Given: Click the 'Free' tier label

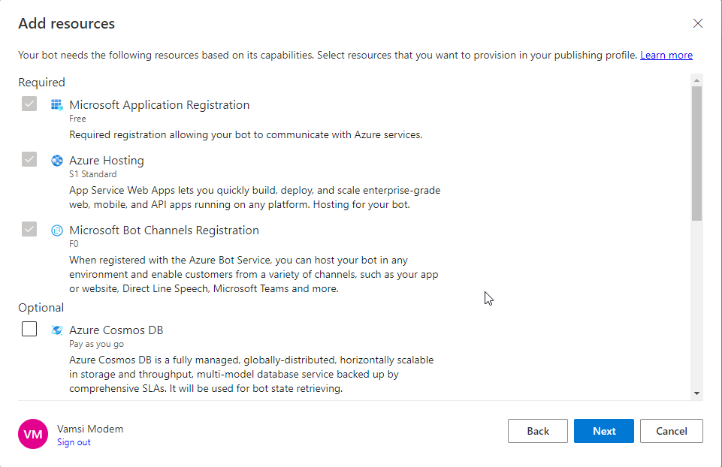Looking at the screenshot, I should pos(77,119).
